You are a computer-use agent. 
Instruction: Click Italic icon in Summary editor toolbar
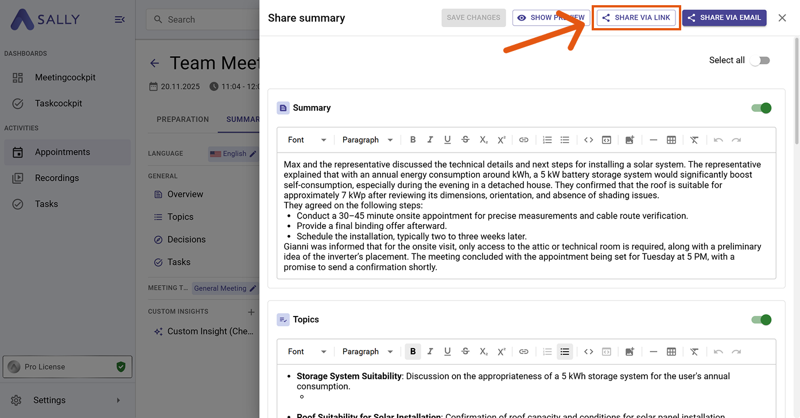430,140
